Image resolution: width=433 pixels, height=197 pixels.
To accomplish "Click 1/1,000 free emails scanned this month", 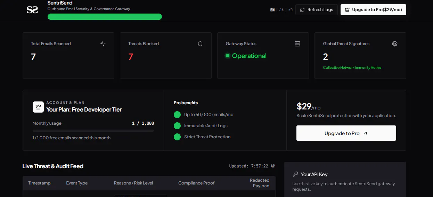I will pyautogui.click(x=72, y=138).
